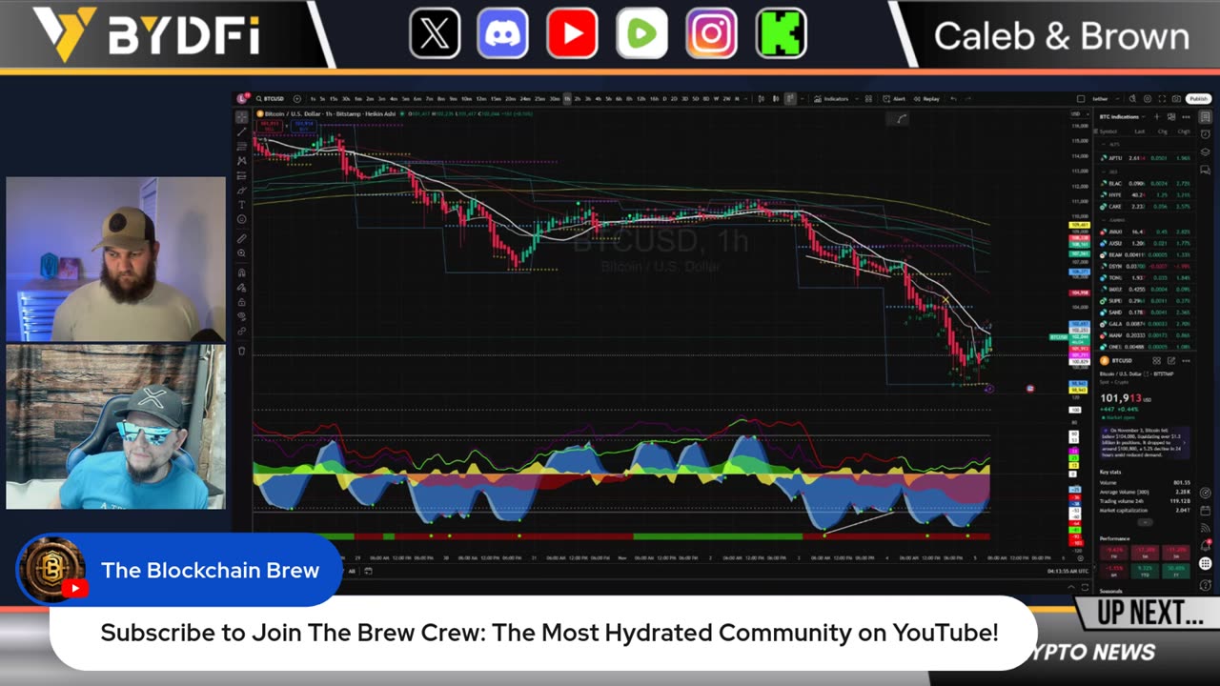Image resolution: width=1220 pixels, height=686 pixels.
Task: Select the 1h timeframe button
Action: point(567,98)
